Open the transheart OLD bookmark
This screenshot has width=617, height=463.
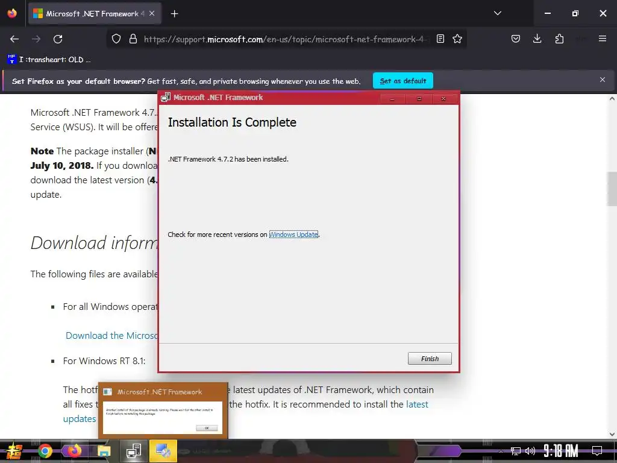click(49, 60)
